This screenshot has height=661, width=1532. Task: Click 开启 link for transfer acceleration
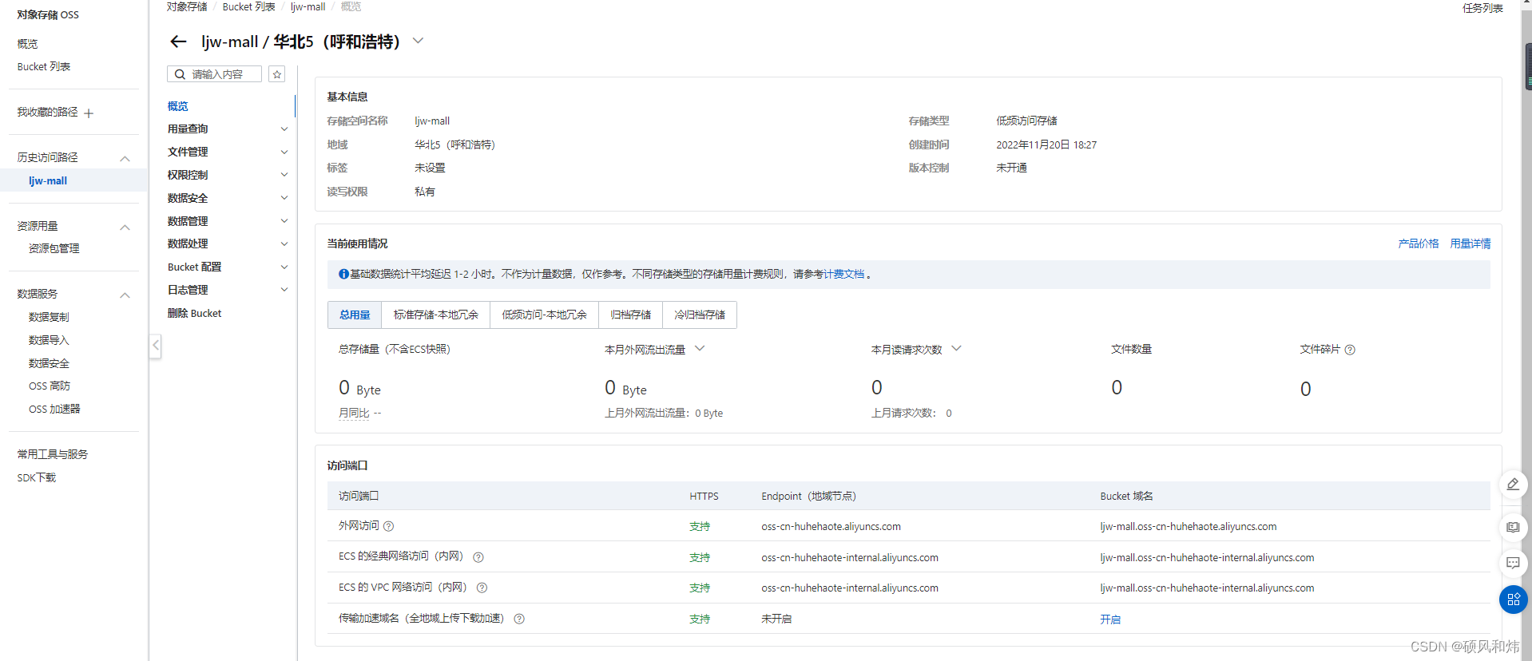pos(1110,619)
